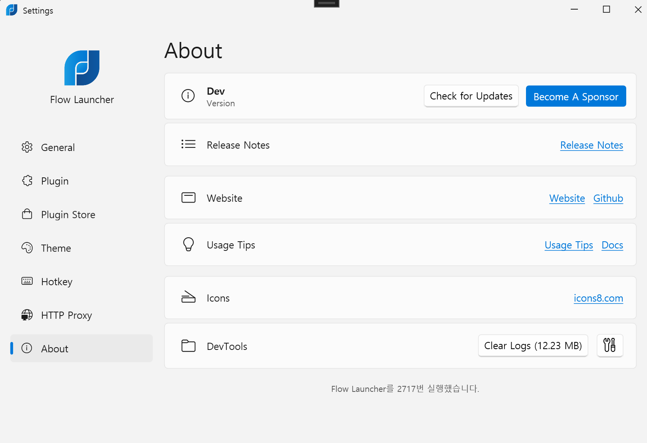This screenshot has height=443, width=647.
Task: Open the developer tools wrench button
Action: pos(610,346)
